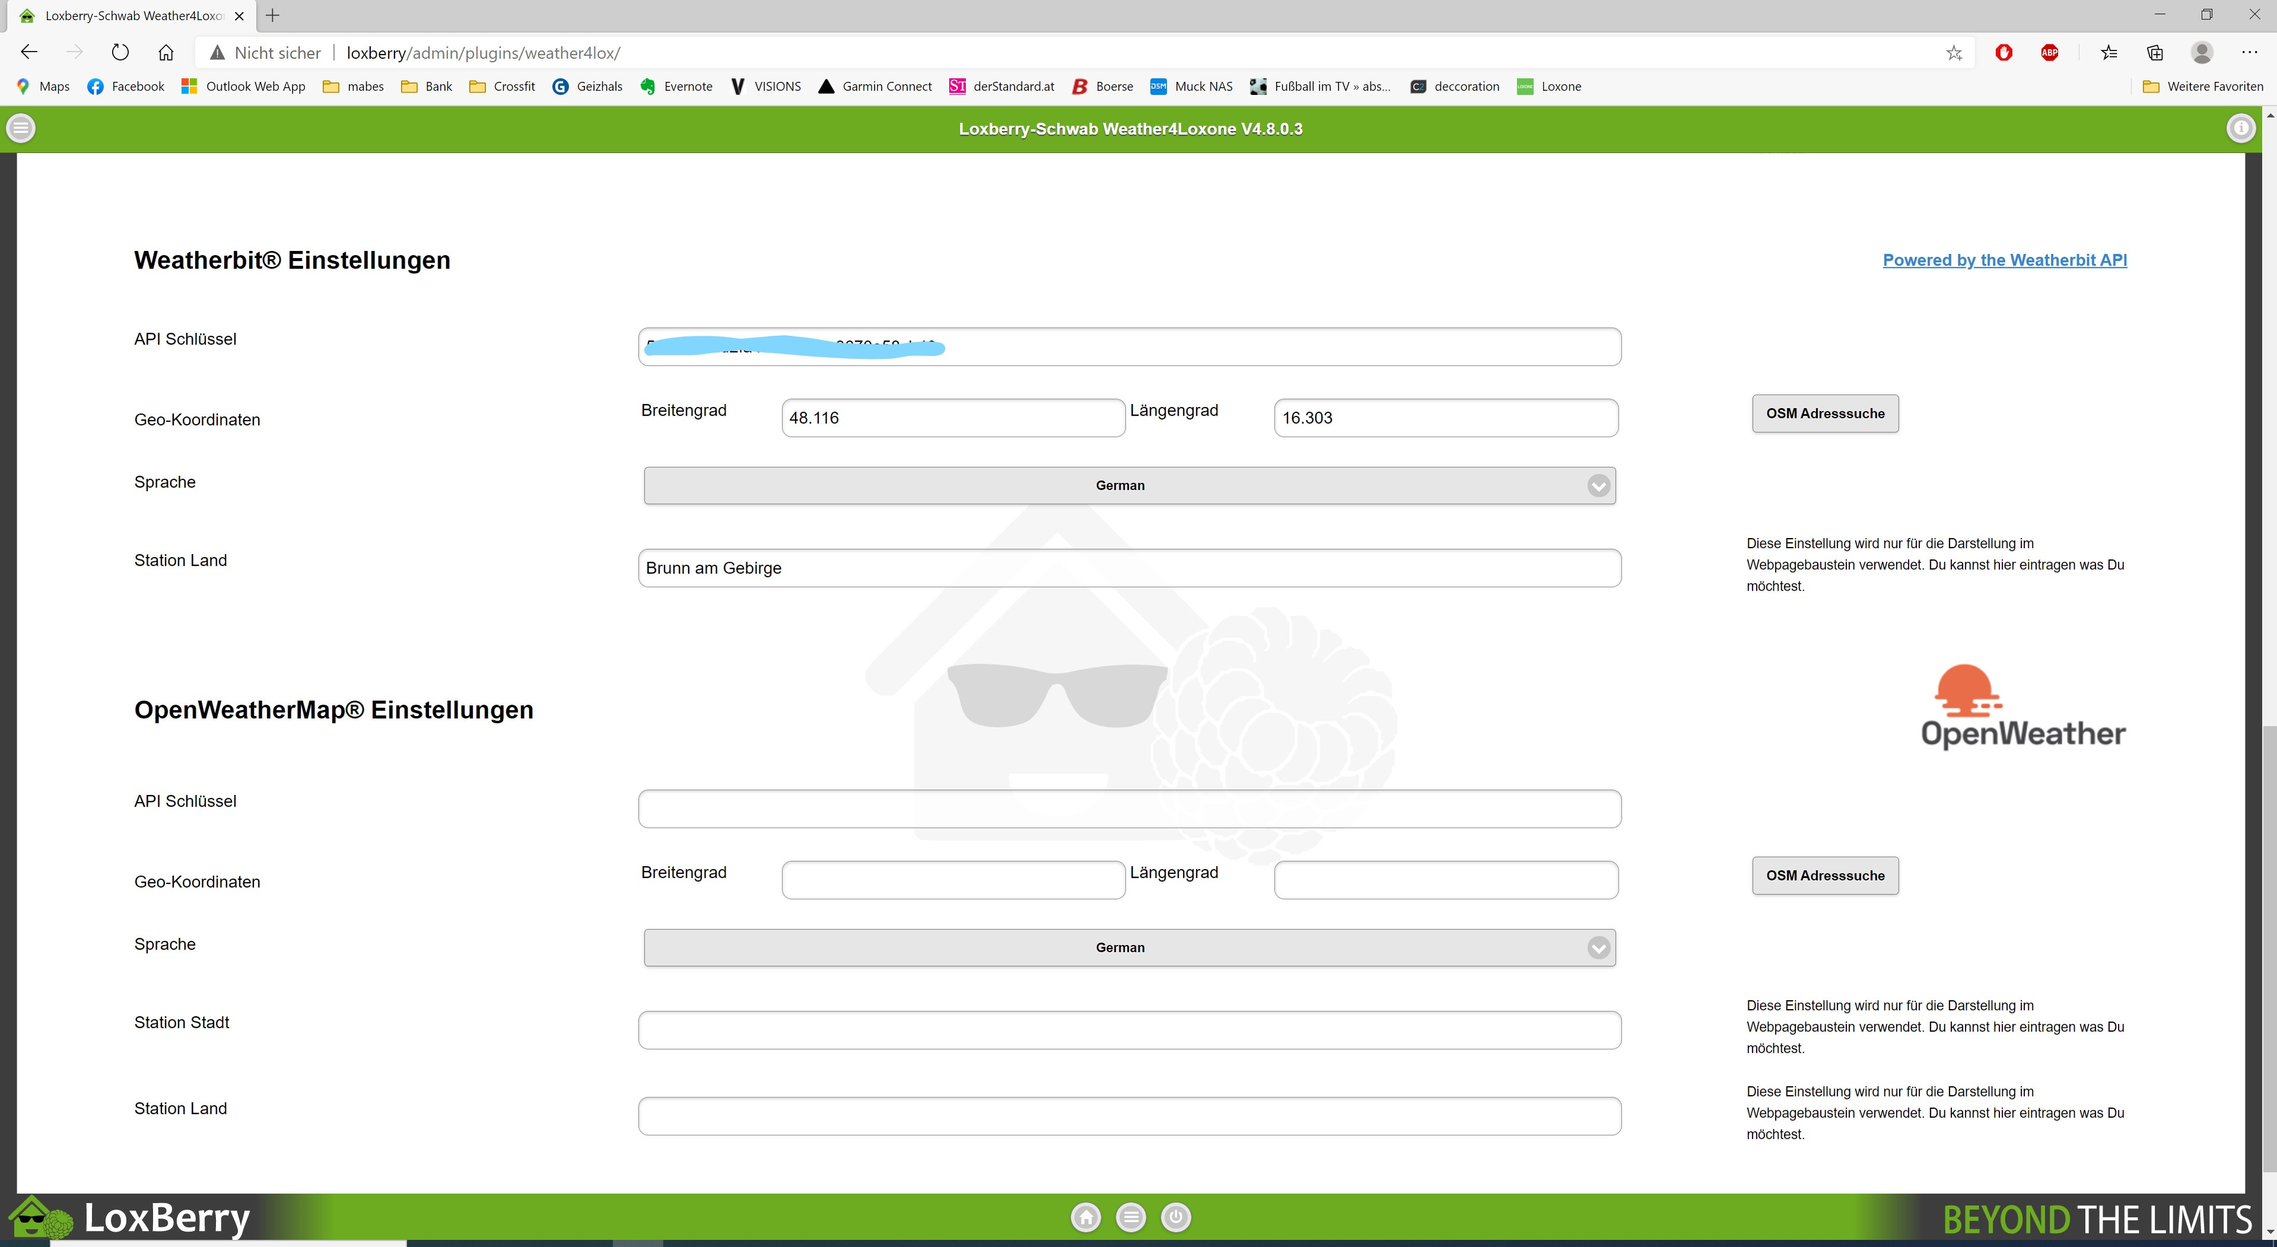Open the Garmin Connect bookmark

(x=875, y=87)
